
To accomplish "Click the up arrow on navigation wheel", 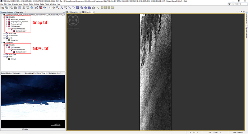I will coord(73,17).
